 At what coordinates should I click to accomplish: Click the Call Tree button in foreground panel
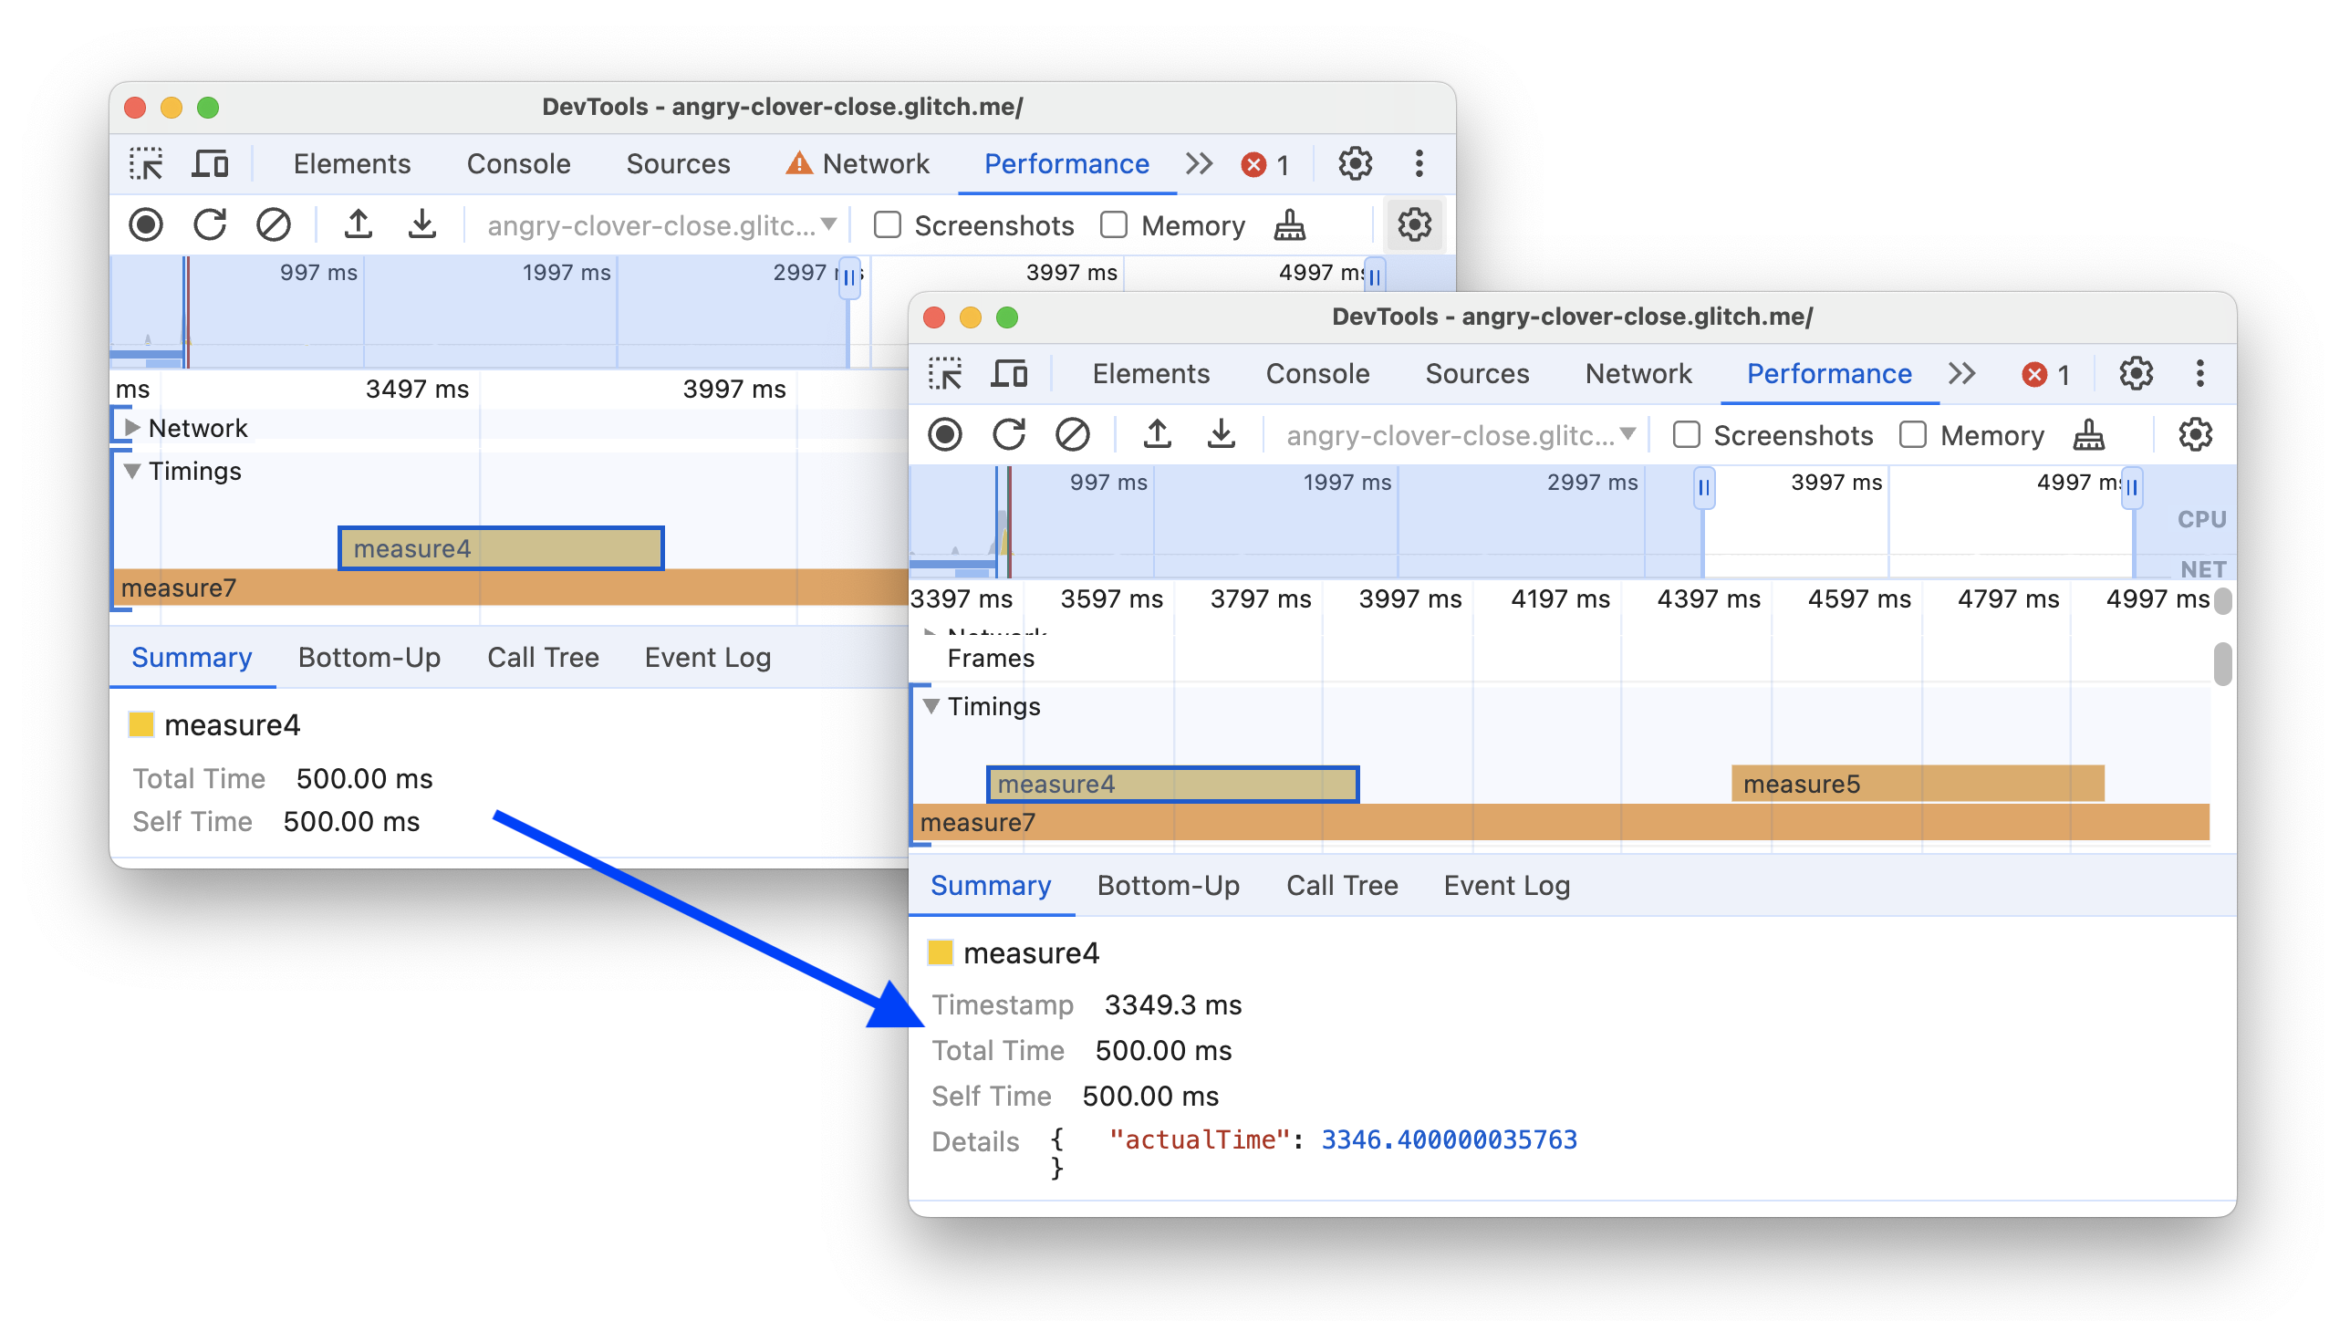click(x=1339, y=883)
